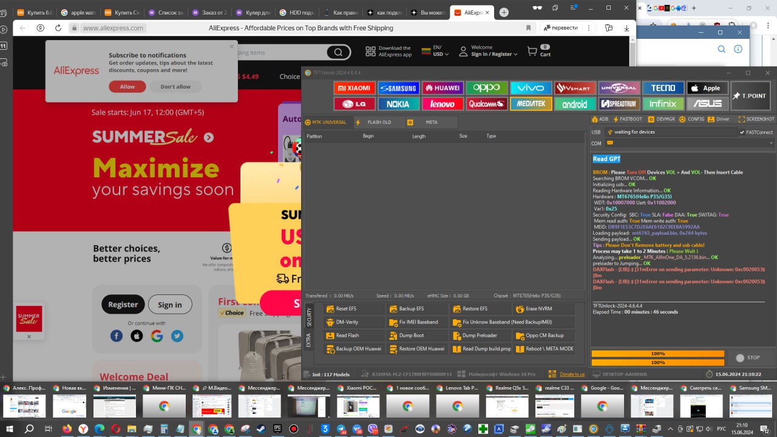
Task: Expand the COM port dropdown
Action: 771,143
